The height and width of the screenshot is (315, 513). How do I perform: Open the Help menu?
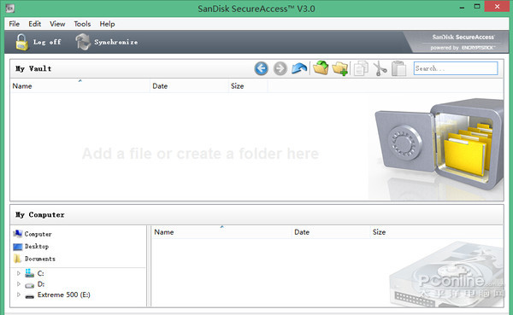pyautogui.click(x=108, y=24)
